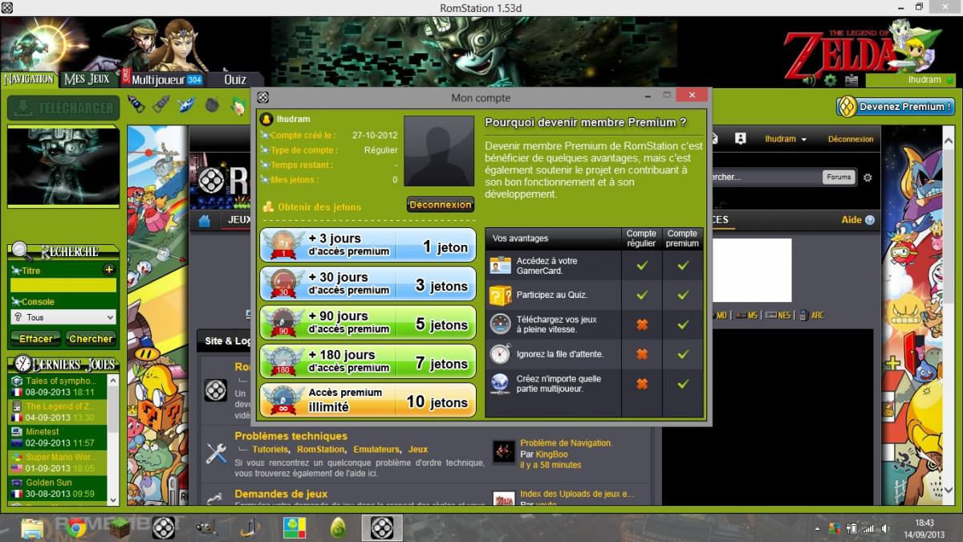Open settings via green gear icon
The image size is (963, 542).
coord(830,80)
